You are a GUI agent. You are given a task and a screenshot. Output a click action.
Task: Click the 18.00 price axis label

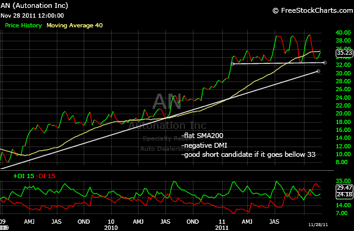343,122
